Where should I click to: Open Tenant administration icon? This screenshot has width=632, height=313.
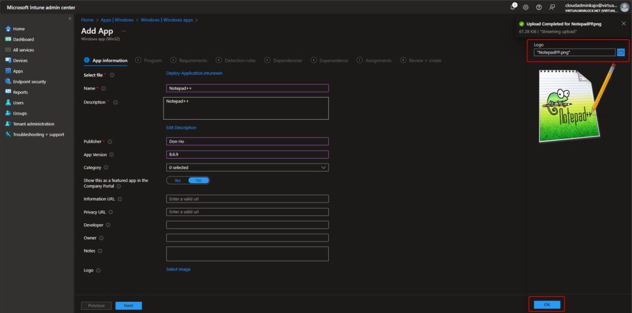(8, 124)
